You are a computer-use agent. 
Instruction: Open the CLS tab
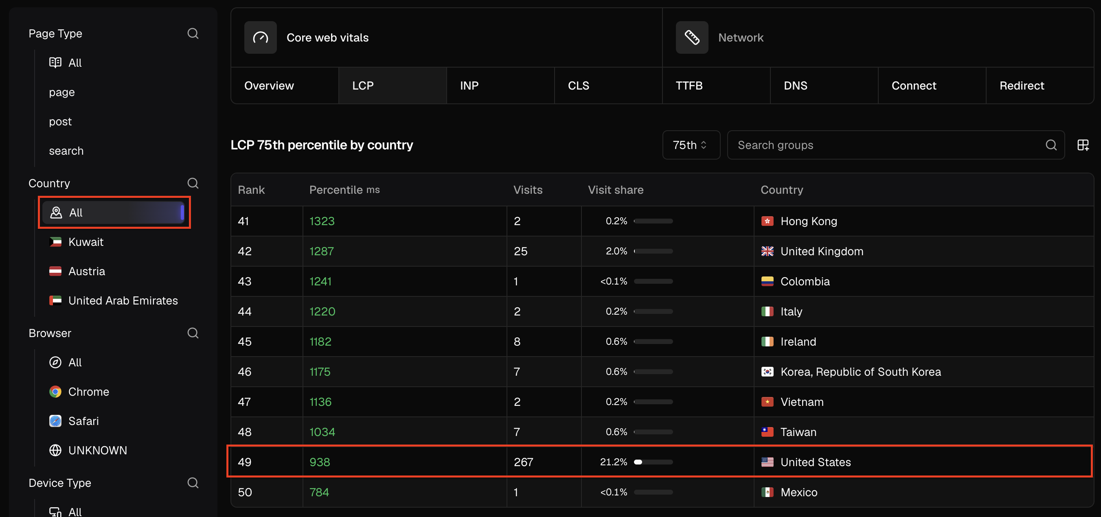(x=608, y=86)
